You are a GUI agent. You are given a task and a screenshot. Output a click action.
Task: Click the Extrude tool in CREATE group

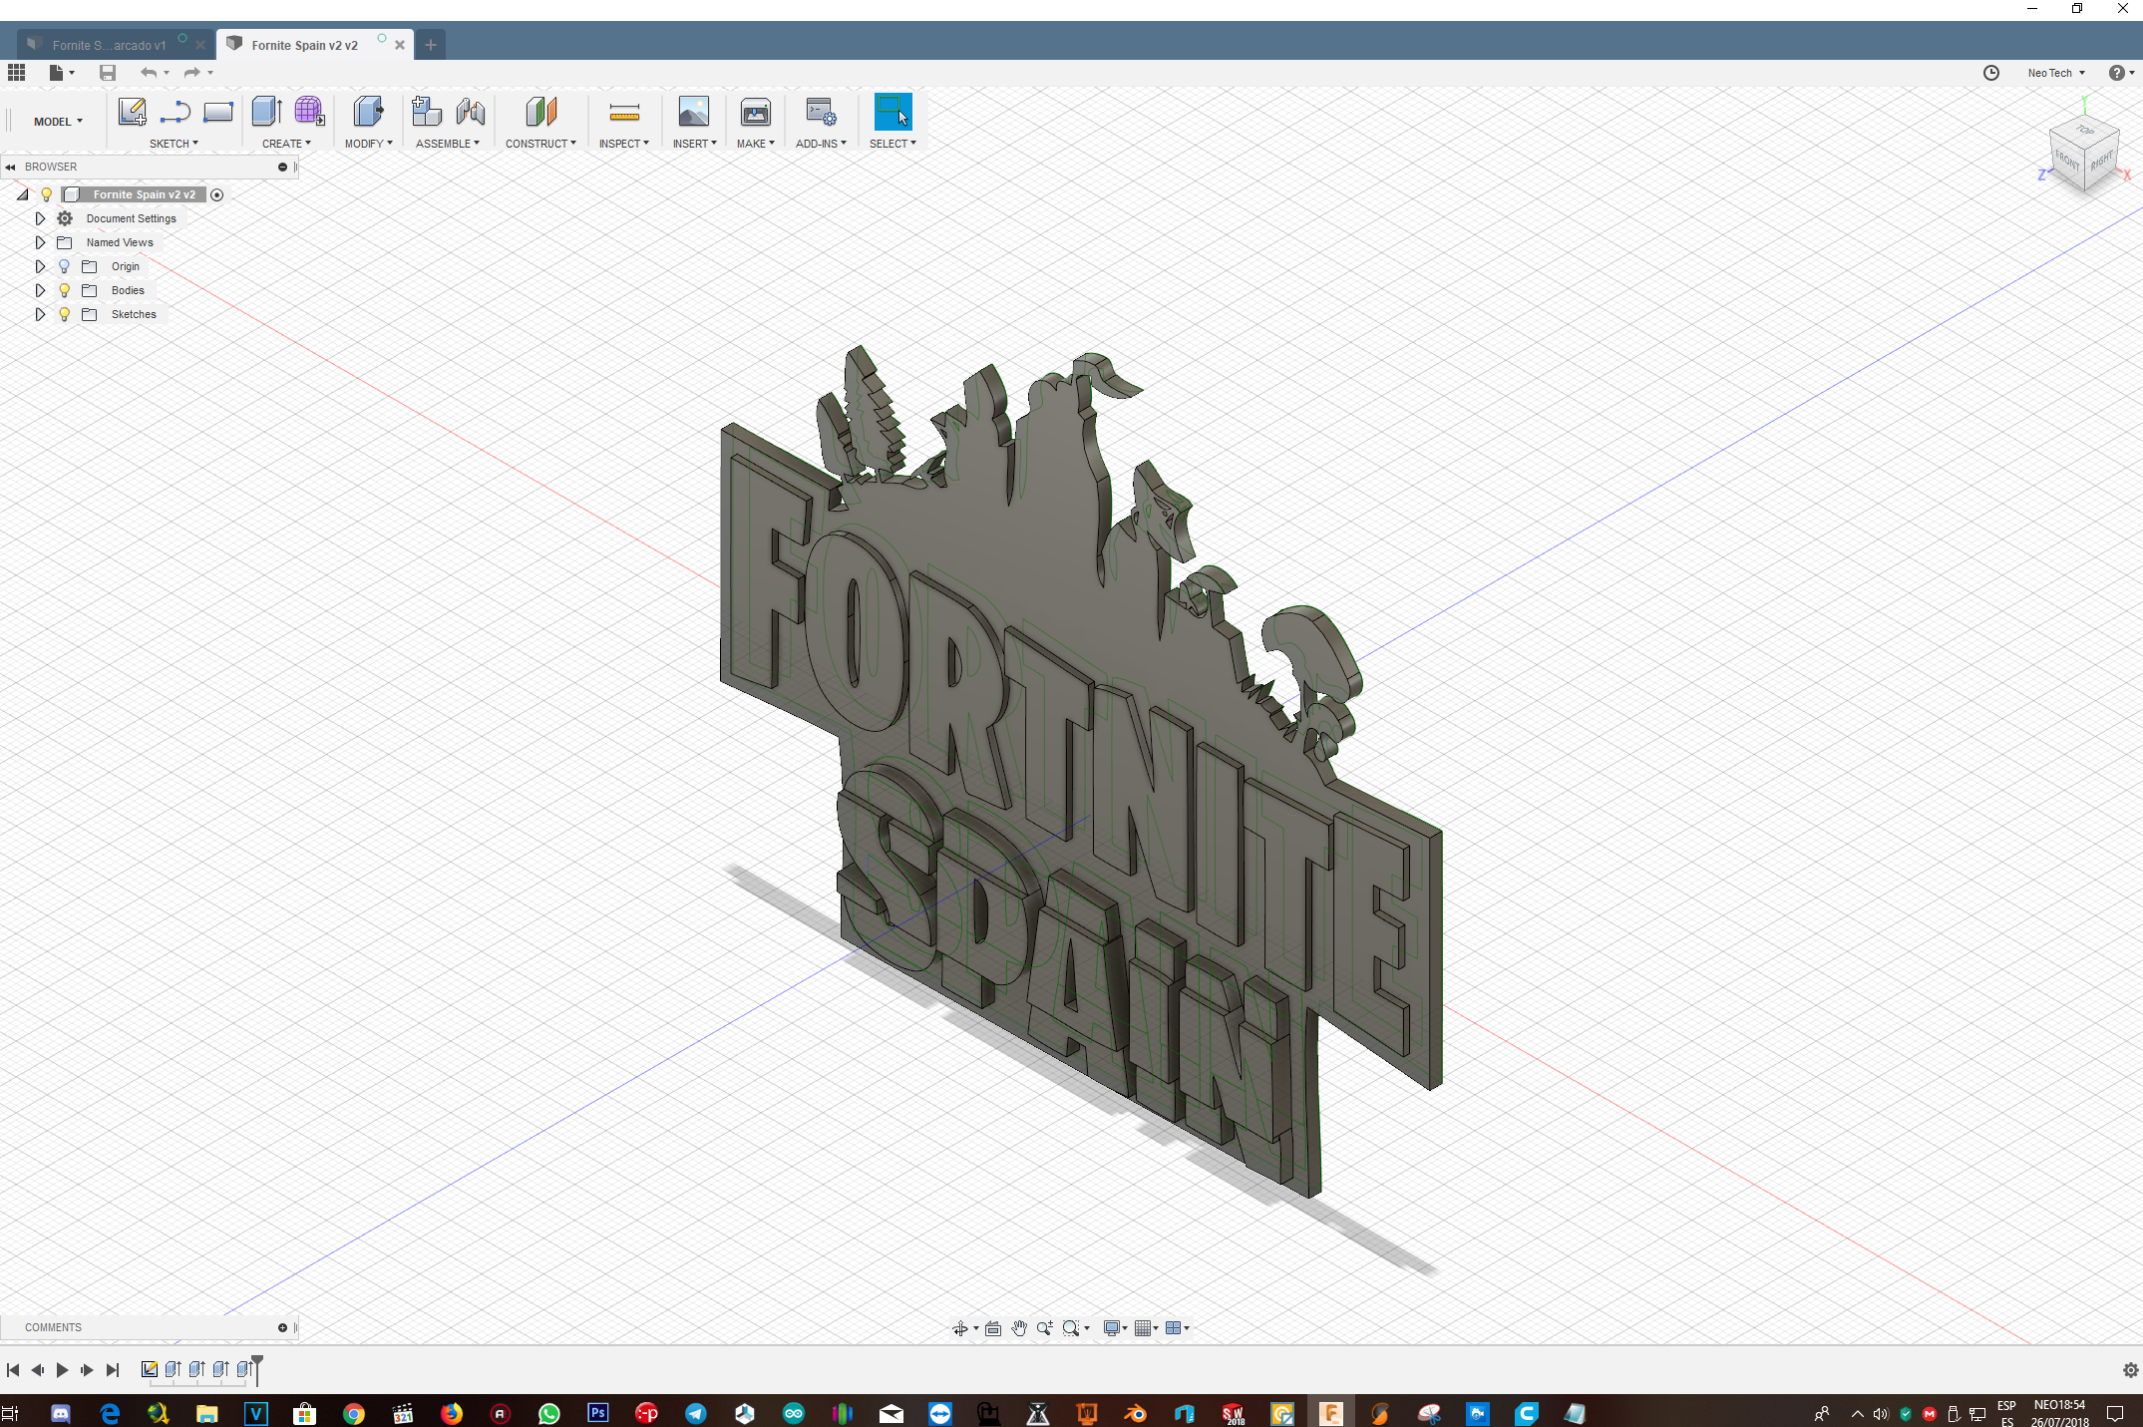pyautogui.click(x=266, y=112)
